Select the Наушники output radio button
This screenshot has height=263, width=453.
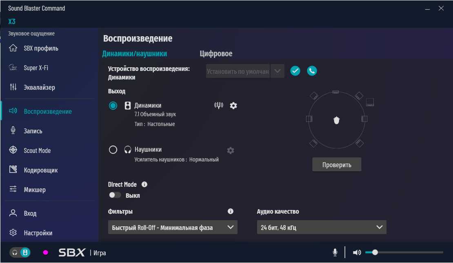tap(113, 150)
